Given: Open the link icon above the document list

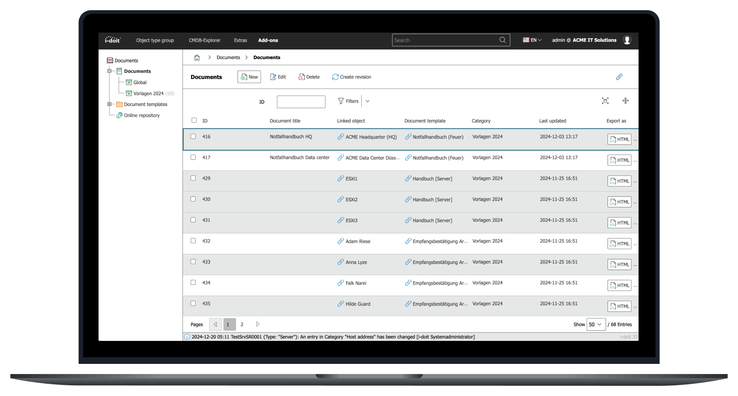Looking at the screenshot, I should 619,76.
